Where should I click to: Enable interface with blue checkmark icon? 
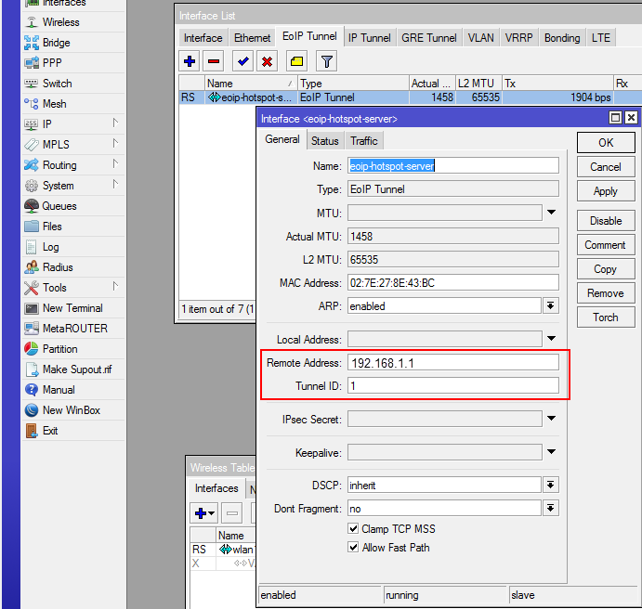coord(242,61)
